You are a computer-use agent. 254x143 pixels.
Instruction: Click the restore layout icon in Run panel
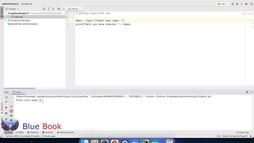6,113
